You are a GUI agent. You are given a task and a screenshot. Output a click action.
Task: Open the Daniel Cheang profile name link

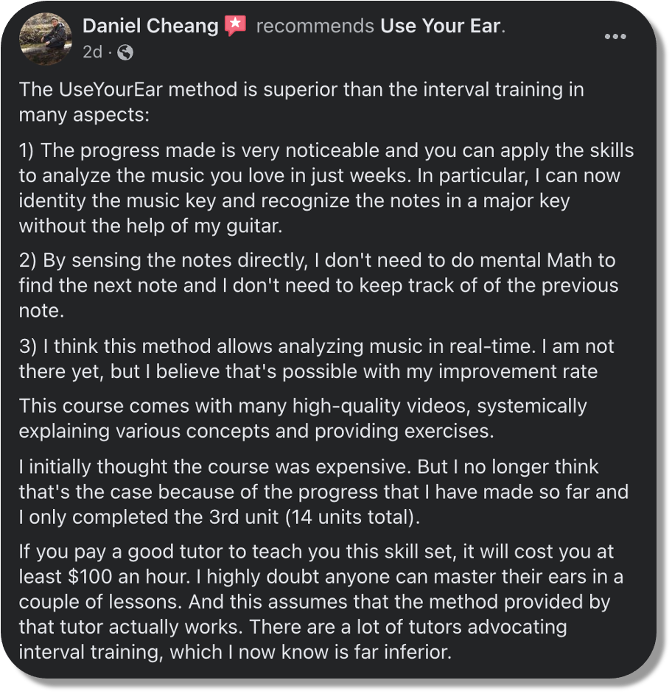pyautogui.click(x=150, y=27)
